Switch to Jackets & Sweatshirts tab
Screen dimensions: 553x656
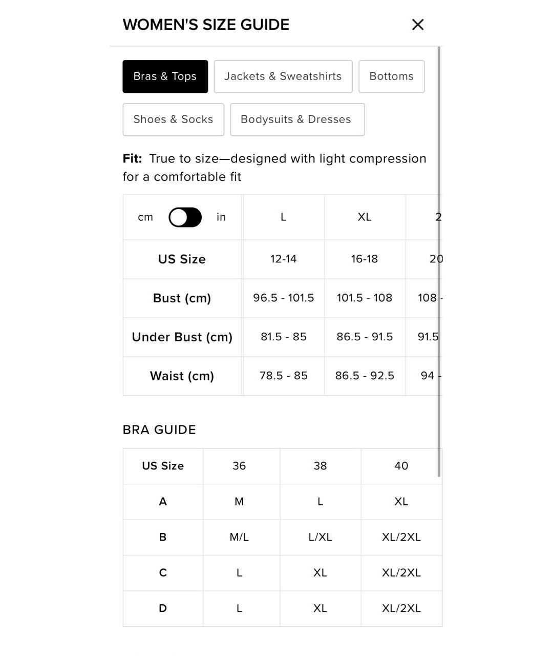283,76
